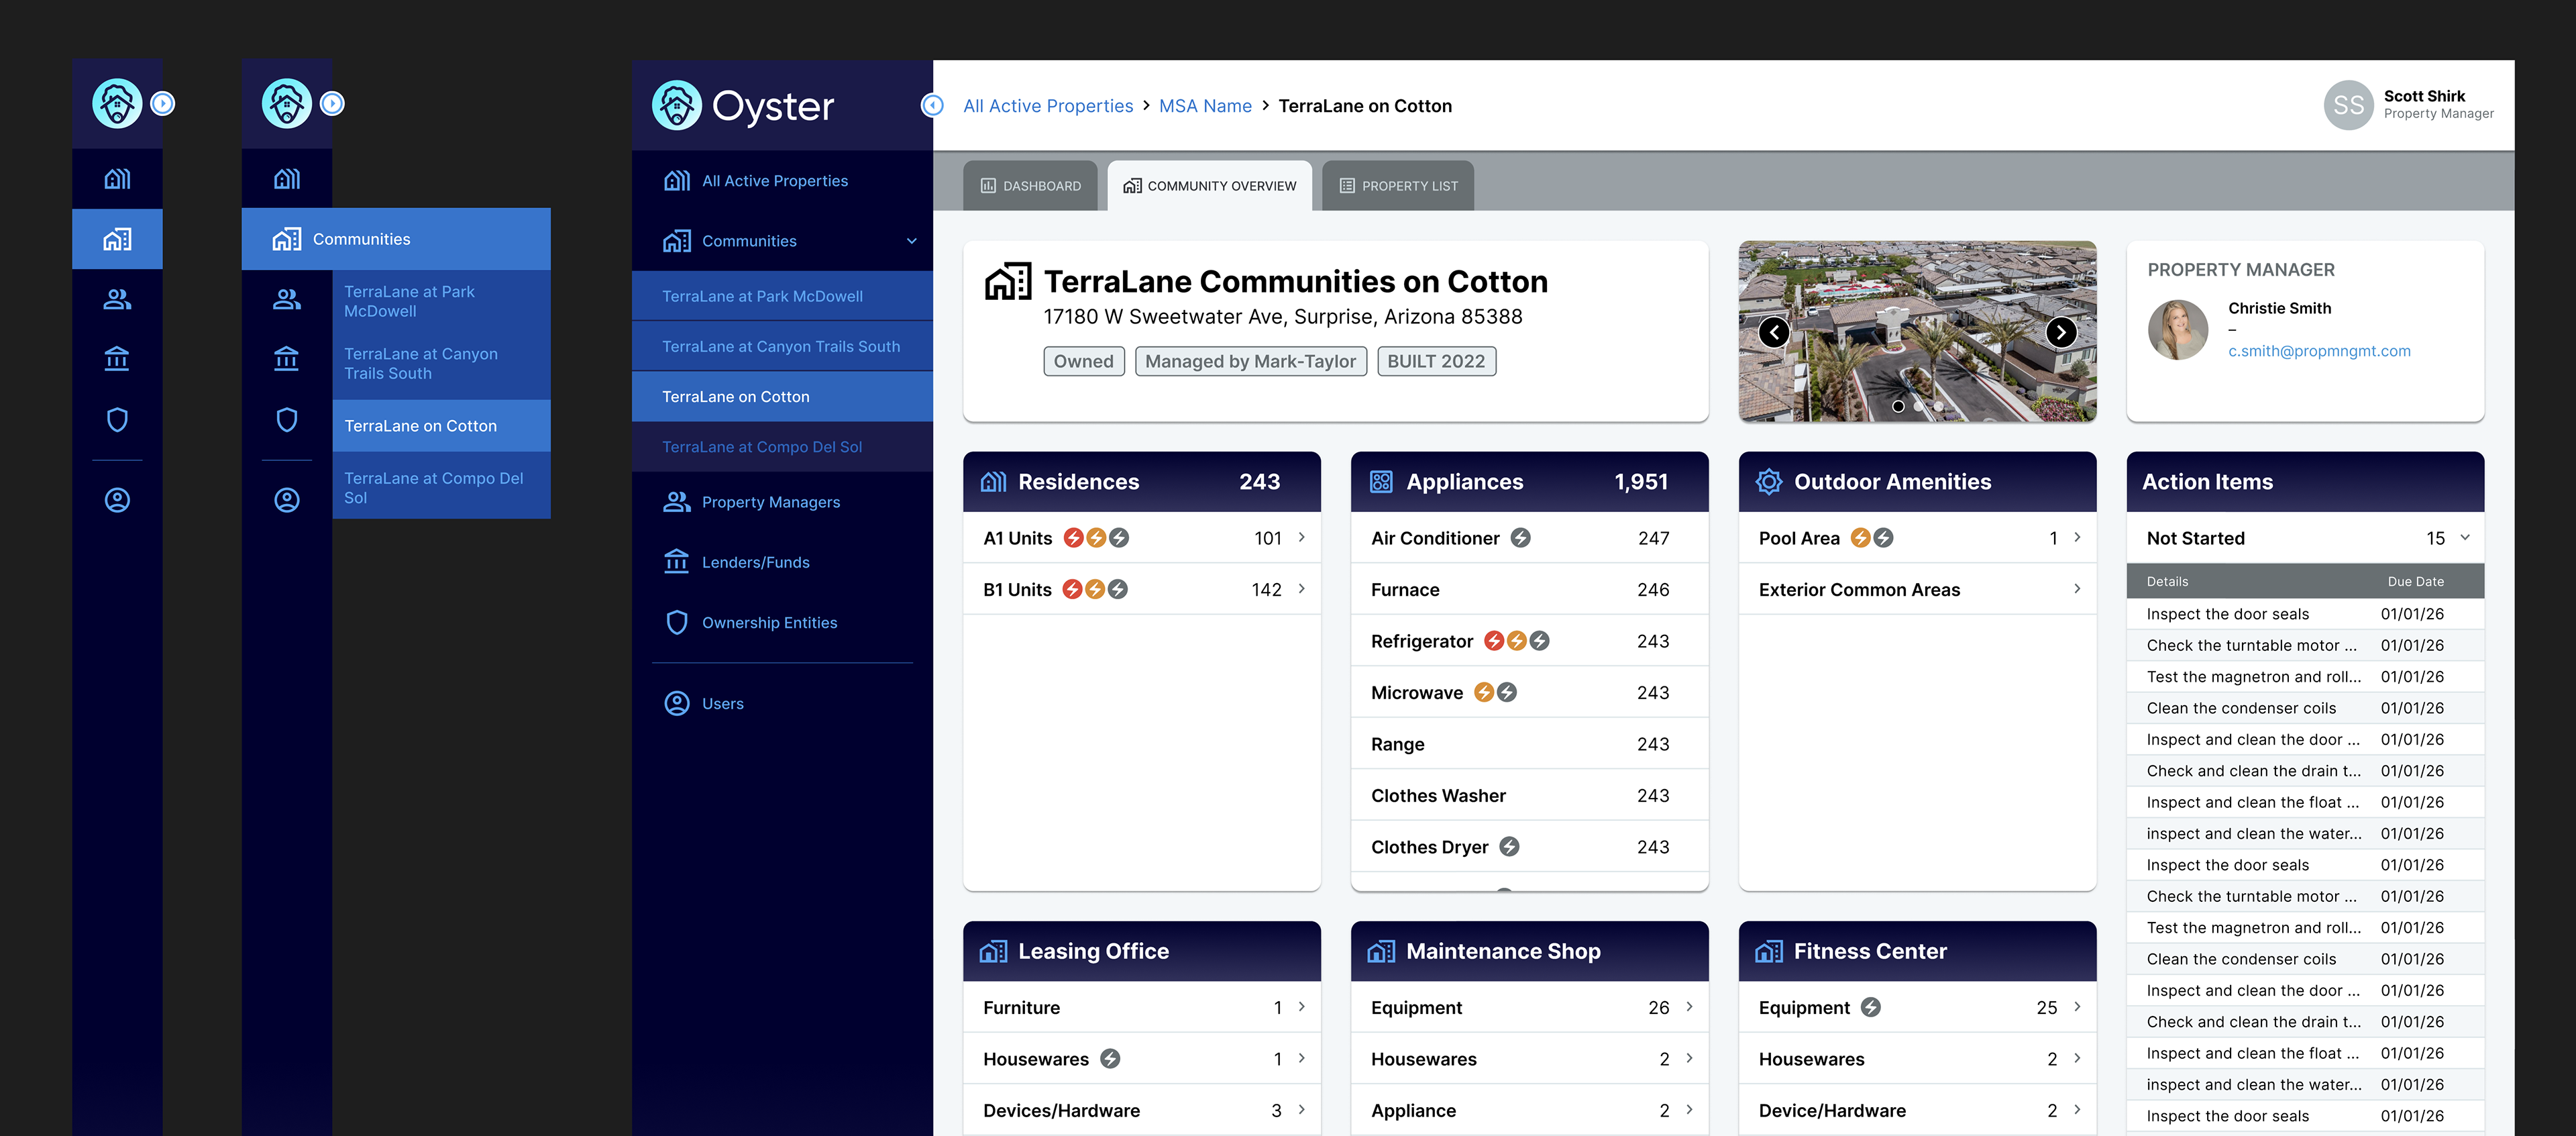
Task: Click lenders bank icon in leftmost collapsed sidebar
Action: point(117,358)
